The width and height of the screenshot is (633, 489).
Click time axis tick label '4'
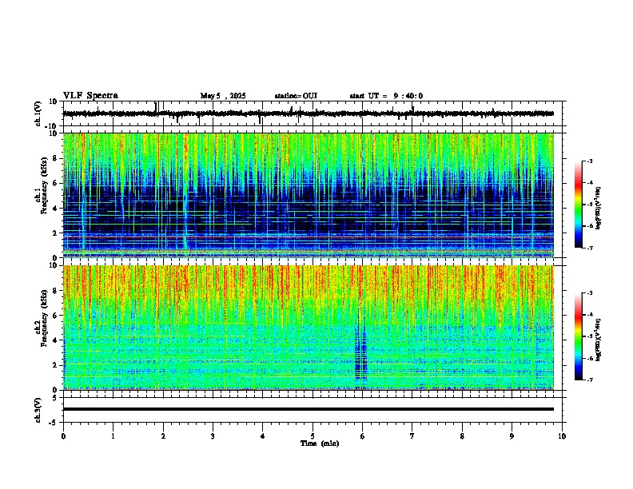click(x=263, y=436)
